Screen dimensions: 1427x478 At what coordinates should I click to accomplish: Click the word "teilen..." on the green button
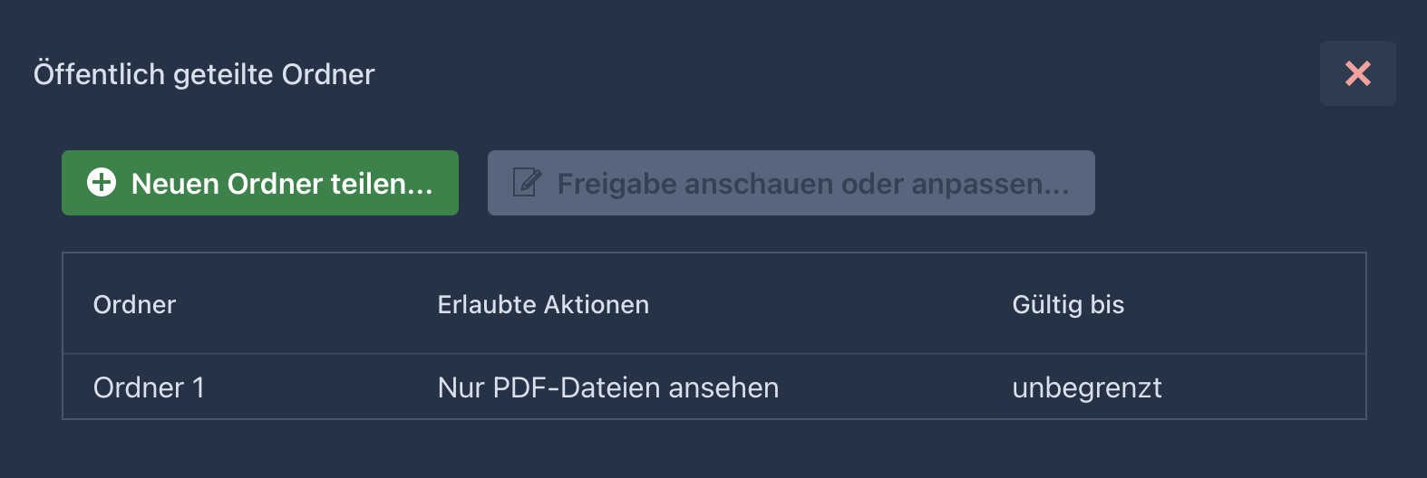tap(381, 184)
